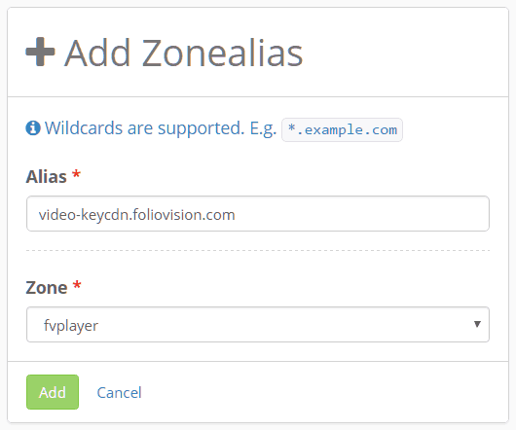Image resolution: width=516 pixels, height=430 pixels.
Task: Click the plus icon beside Add Zonealias
Action: tap(40, 52)
